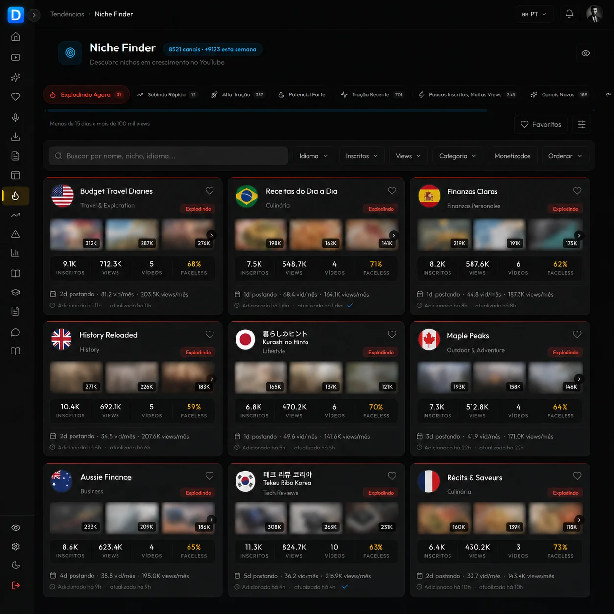The width and height of the screenshot is (614, 614).
Task: Favorite the Récits & Saveurs channel
Action: pos(577,476)
